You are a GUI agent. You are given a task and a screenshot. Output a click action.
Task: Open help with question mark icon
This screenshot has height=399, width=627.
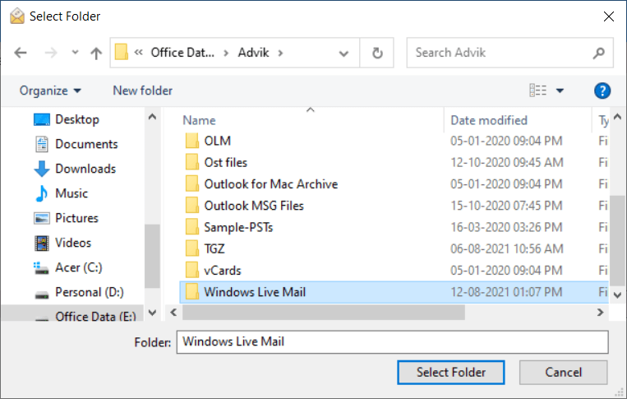coord(602,90)
